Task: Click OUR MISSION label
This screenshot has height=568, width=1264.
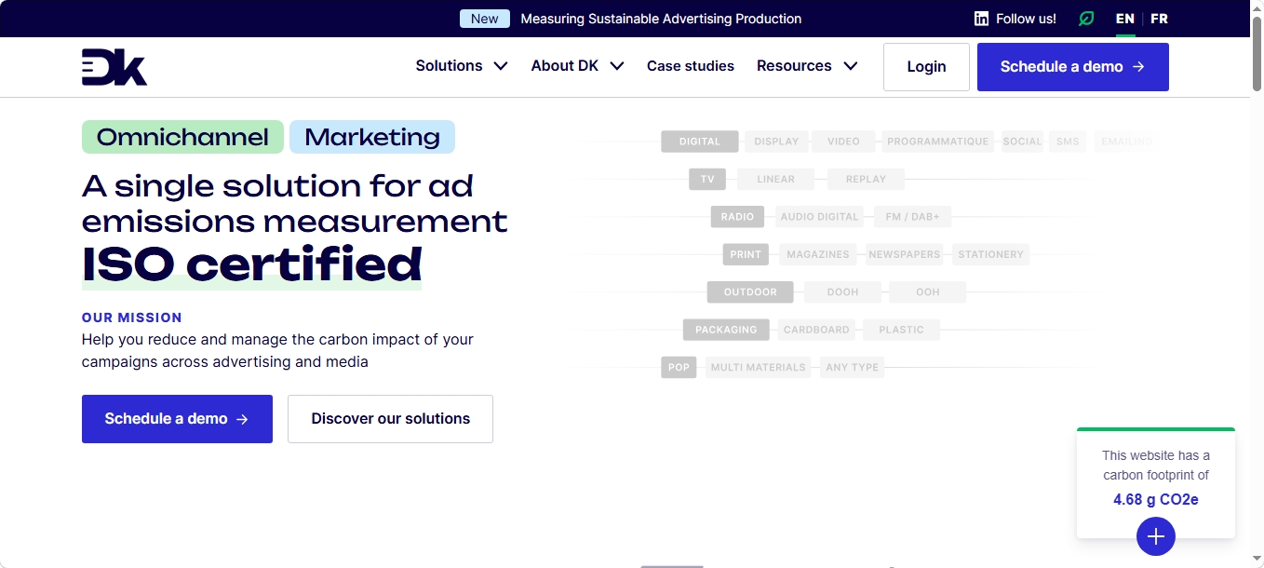Action: 132,318
